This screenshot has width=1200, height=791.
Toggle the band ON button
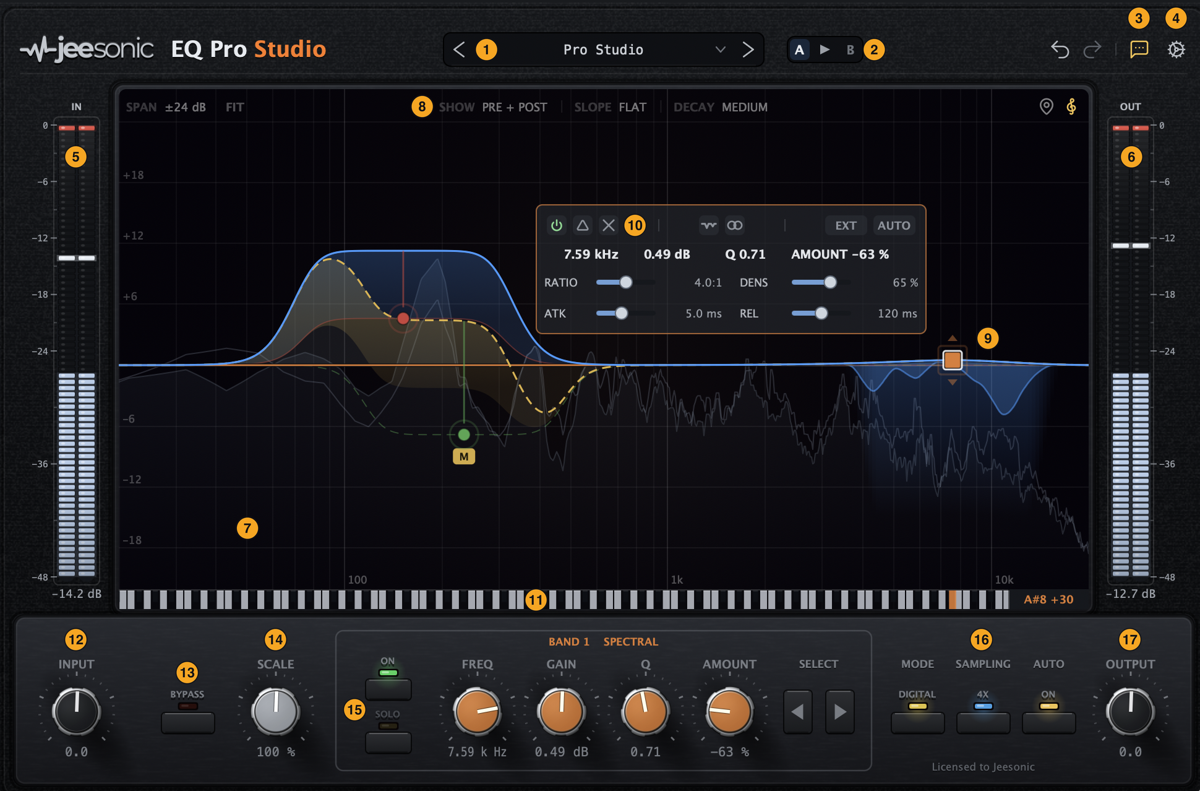388,688
